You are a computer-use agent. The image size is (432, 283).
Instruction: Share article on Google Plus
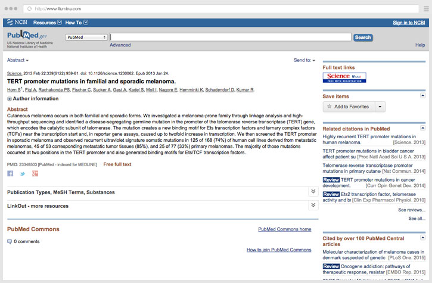(35, 173)
